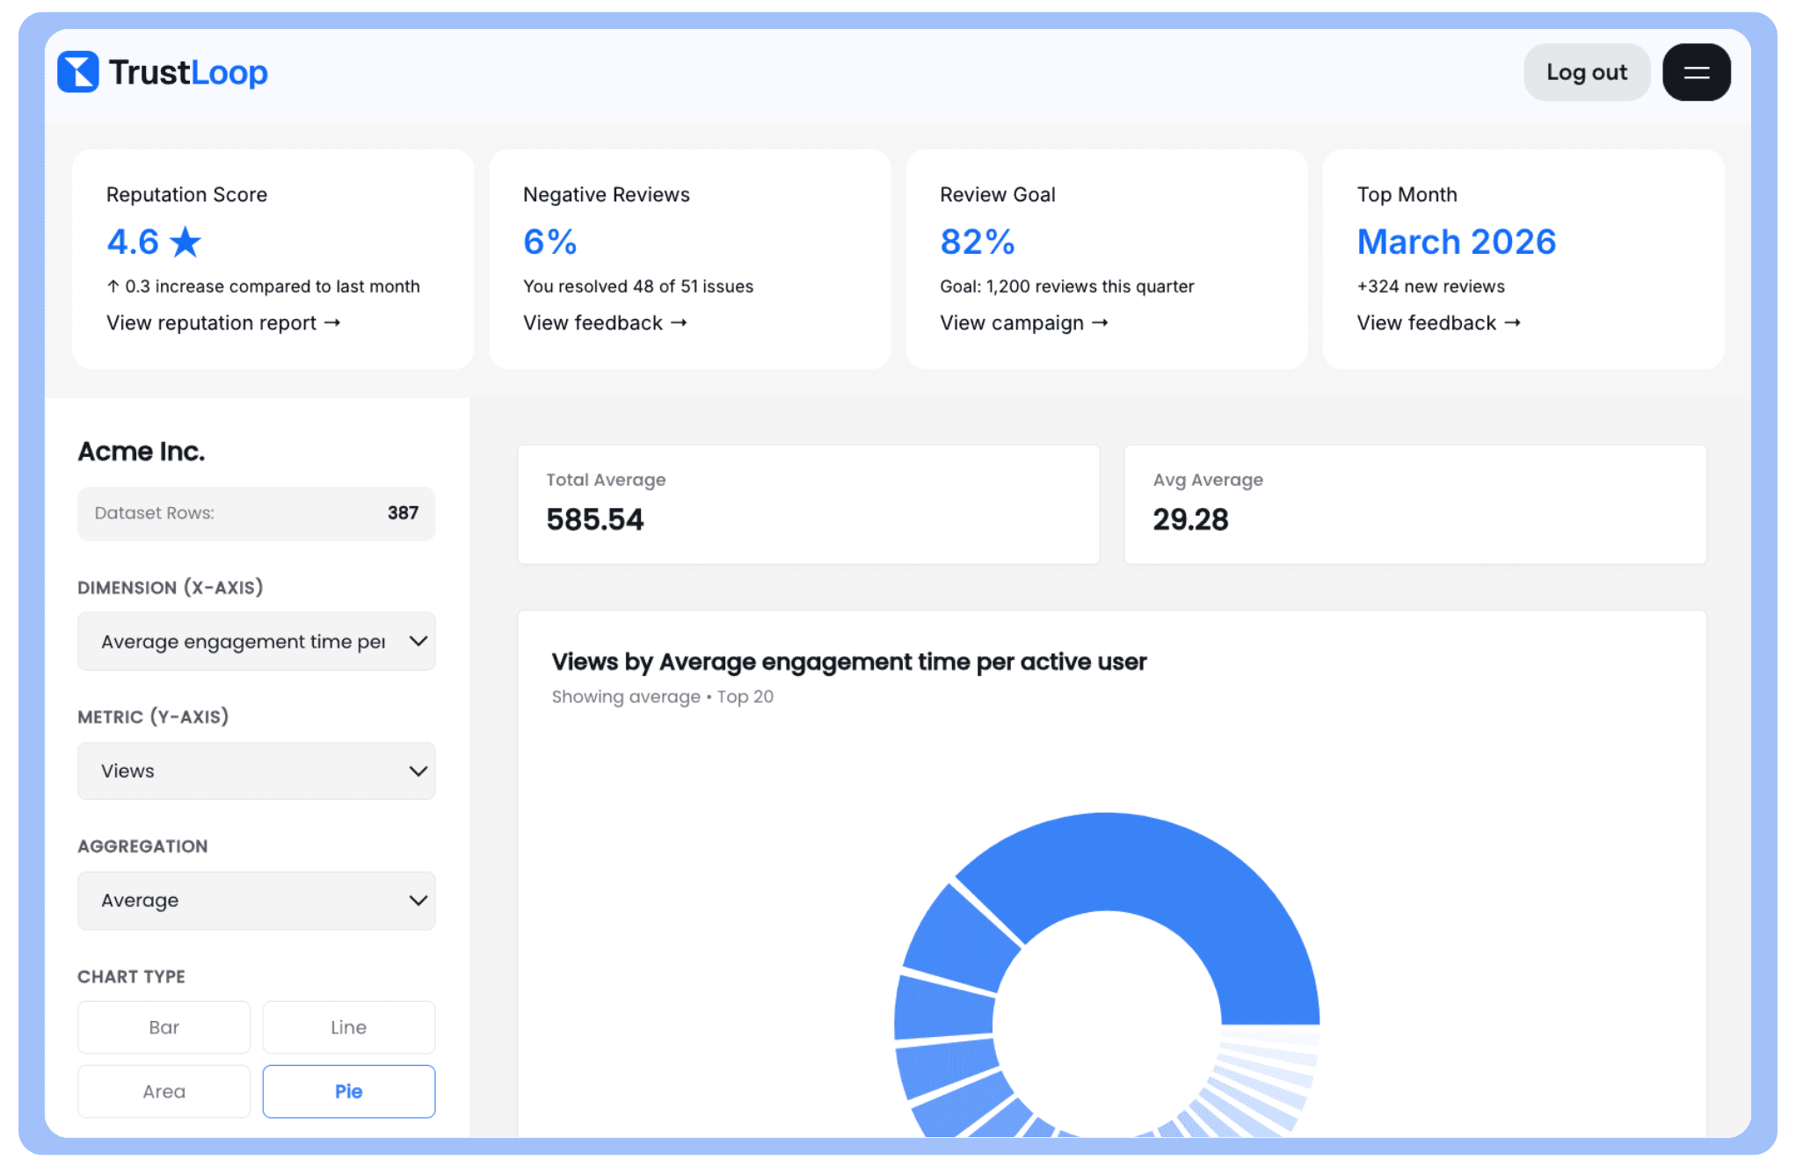The width and height of the screenshot is (1796, 1167).
Task: Click the Log out button
Action: (x=1586, y=71)
